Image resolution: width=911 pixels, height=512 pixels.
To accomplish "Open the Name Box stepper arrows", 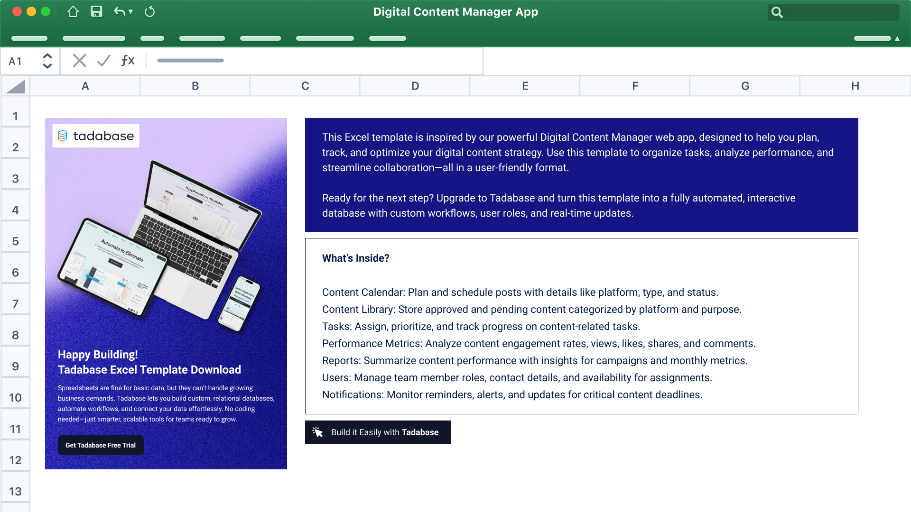I will pyautogui.click(x=47, y=61).
